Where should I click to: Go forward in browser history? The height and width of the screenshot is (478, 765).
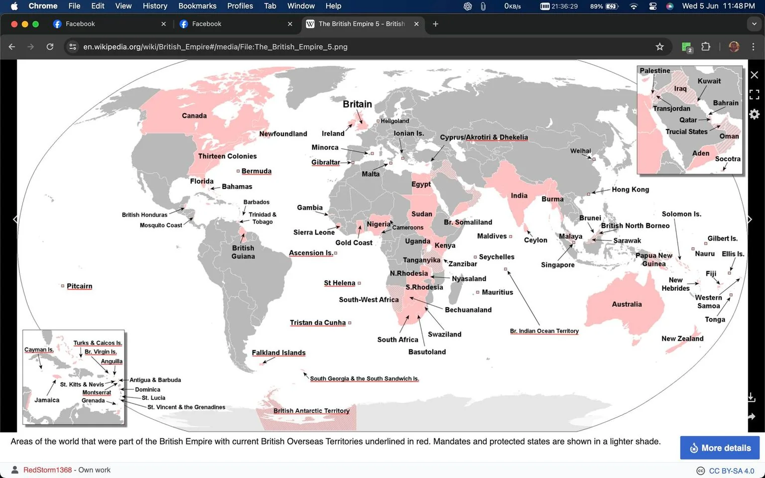pos(31,47)
